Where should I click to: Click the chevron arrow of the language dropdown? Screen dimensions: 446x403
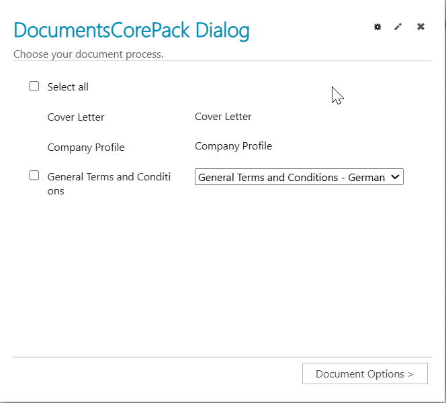click(395, 177)
